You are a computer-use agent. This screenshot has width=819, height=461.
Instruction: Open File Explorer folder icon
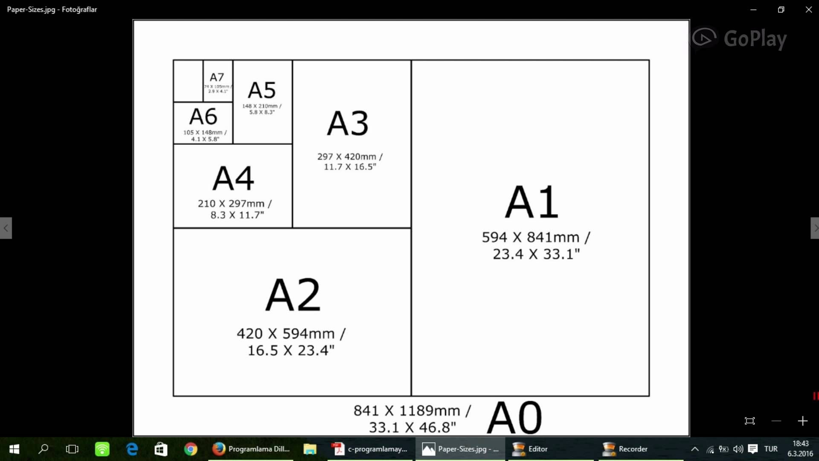tap(310, 449)
